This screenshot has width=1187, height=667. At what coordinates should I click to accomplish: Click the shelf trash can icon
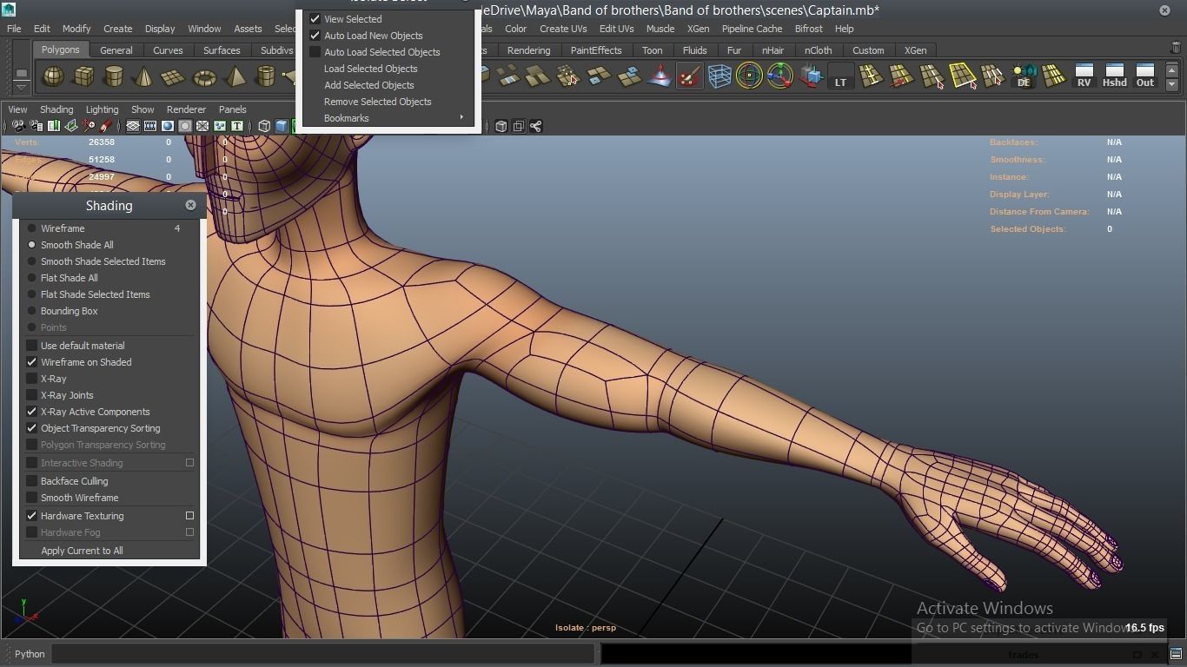pos(1177,49)
